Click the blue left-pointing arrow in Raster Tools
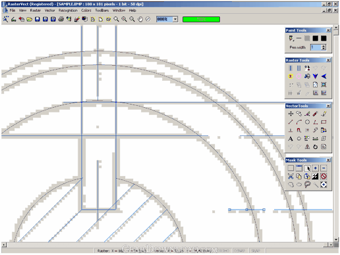The width and height of the screenshot is (340, 255). pos(324,76)
